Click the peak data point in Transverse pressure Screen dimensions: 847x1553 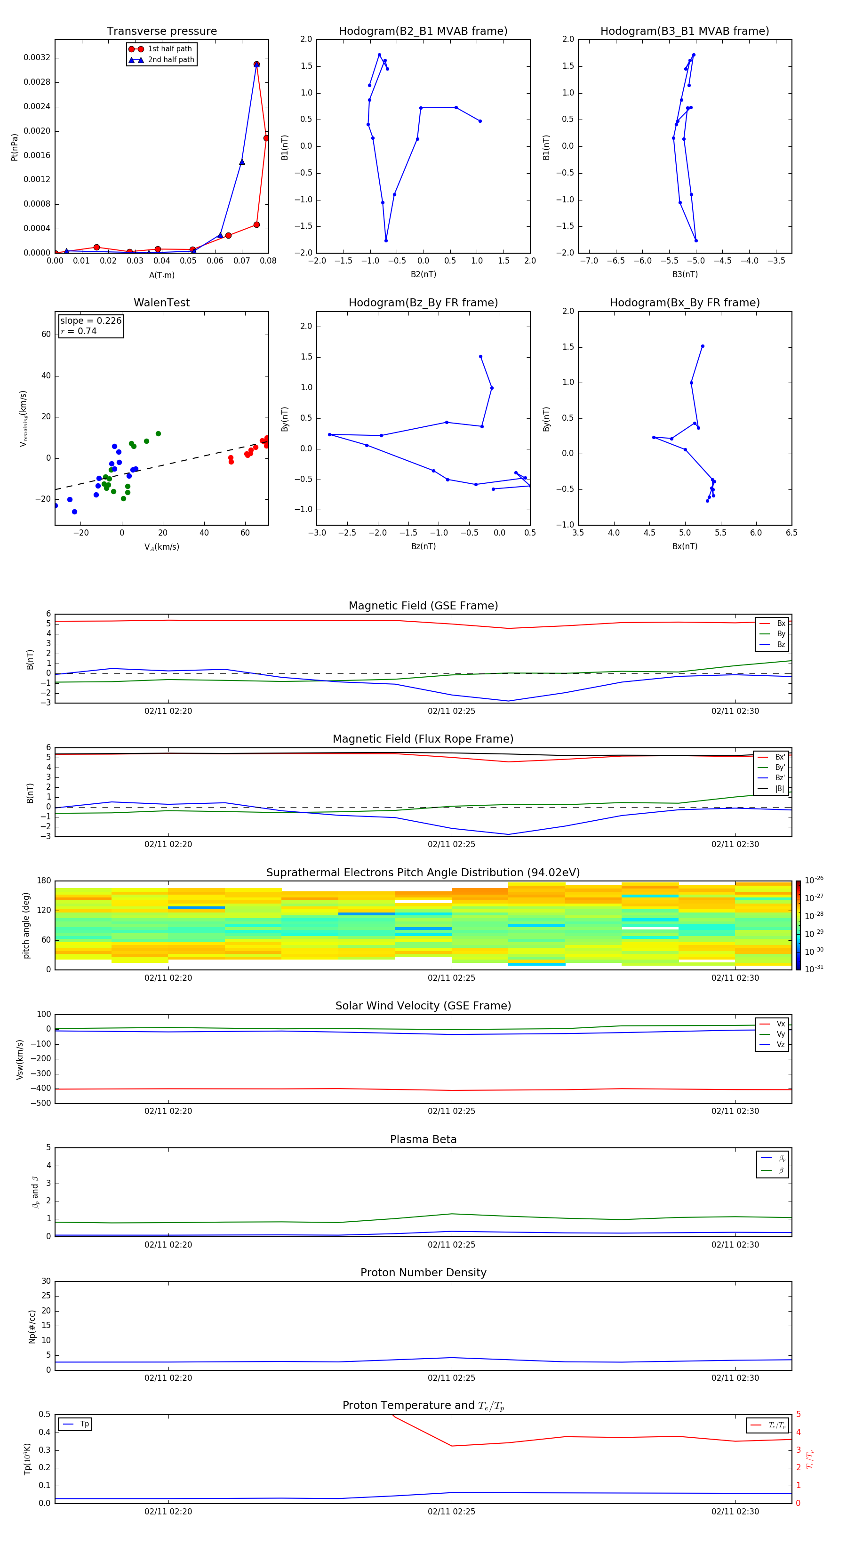256,64
